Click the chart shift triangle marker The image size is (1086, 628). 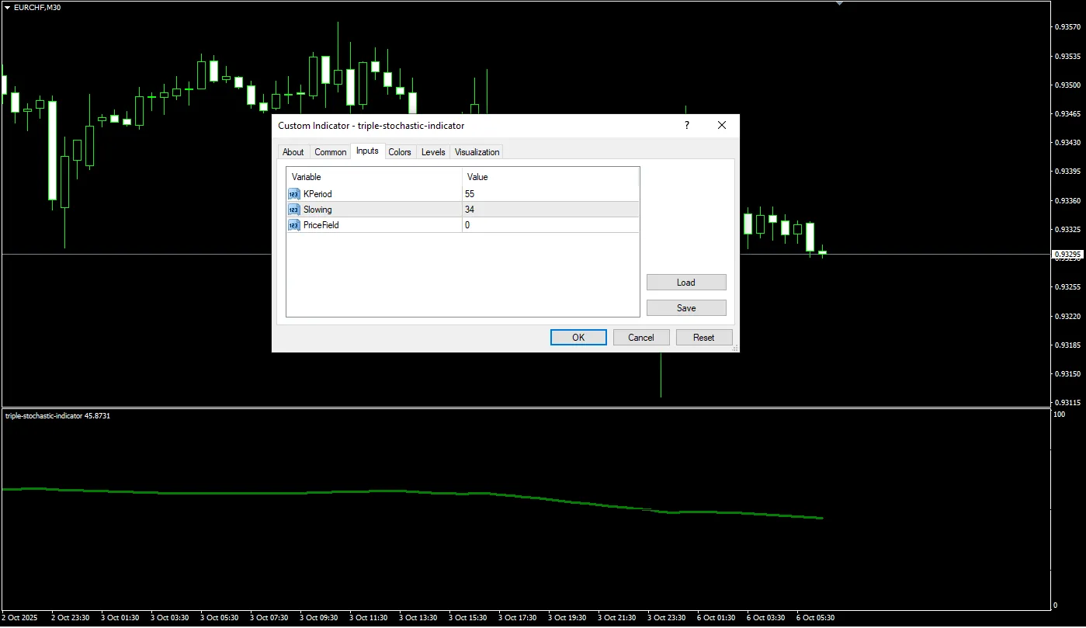pos(838,3)
